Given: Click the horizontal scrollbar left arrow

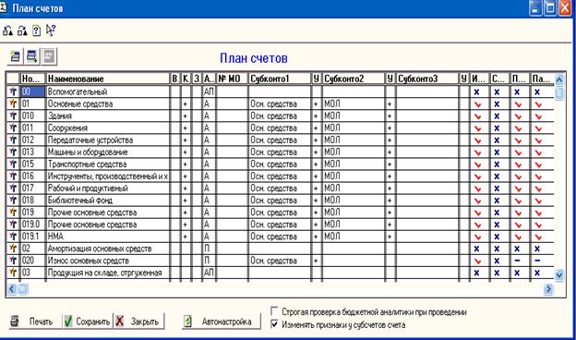Looking at the screenshot, I should 11,289.
